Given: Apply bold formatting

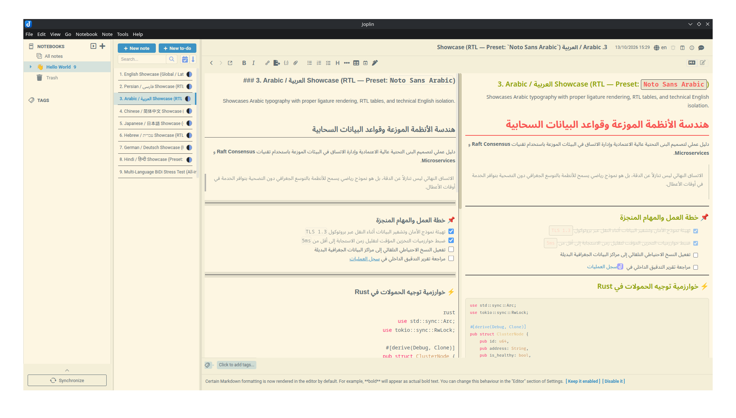Looking at the screenshot, I should pos(244,63).
